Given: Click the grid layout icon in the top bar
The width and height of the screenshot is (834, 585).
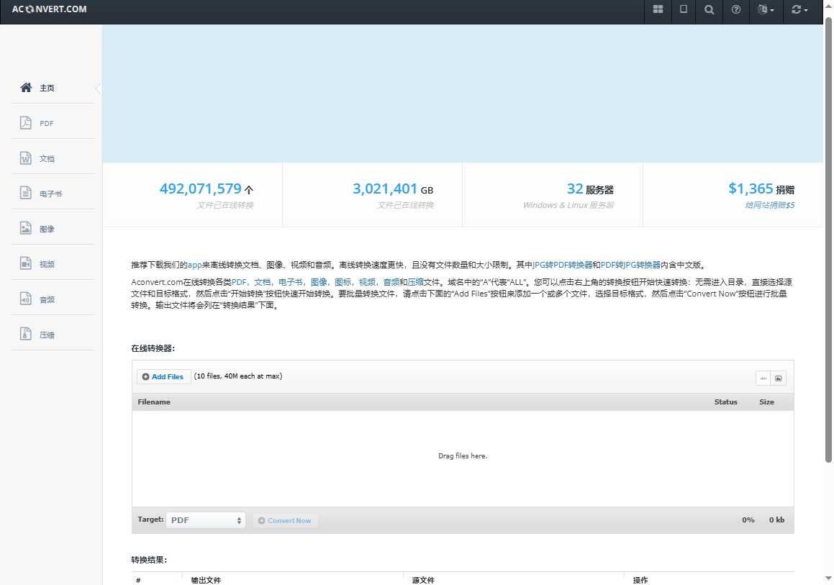Looking at the screenshot, I should click(x=658, y=9).
